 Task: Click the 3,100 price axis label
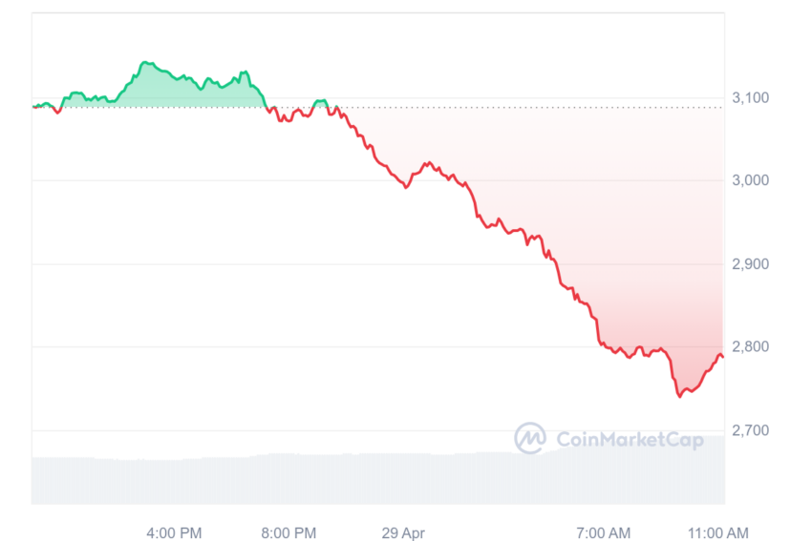click(x=750, y=97)
